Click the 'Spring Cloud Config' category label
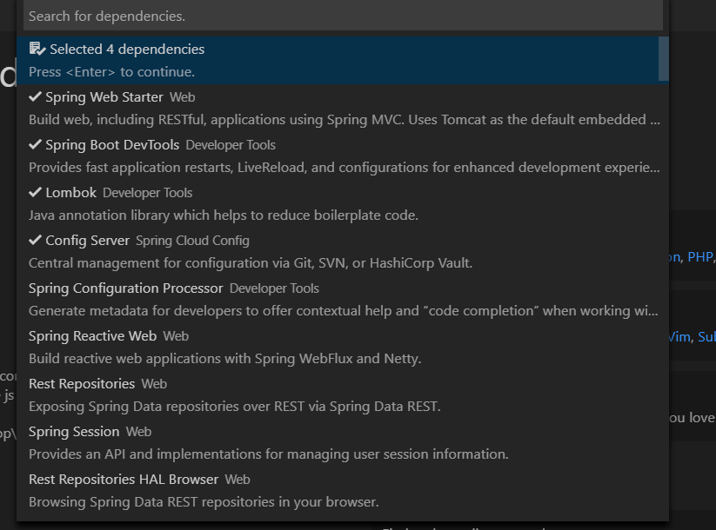The height and width of the screenshot is (530, 716). coord(192,241)
